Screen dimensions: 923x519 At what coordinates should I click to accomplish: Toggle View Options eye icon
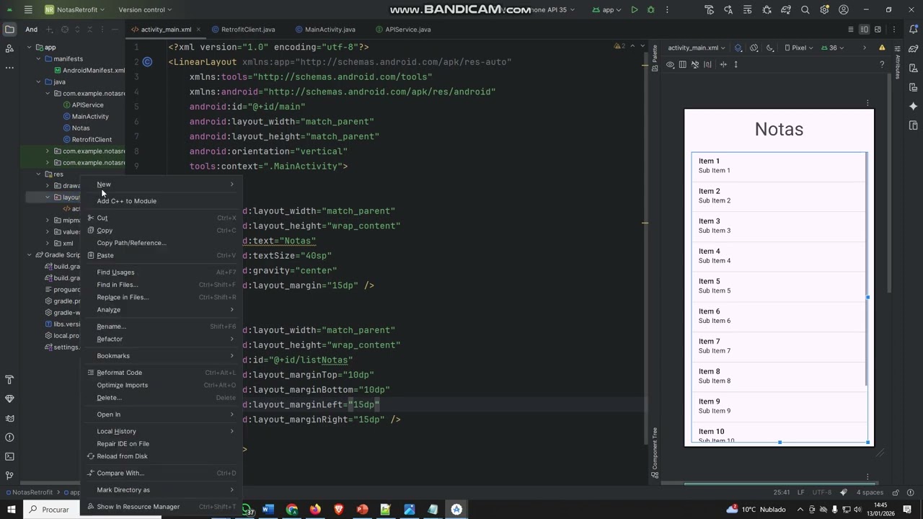point(670,64)
